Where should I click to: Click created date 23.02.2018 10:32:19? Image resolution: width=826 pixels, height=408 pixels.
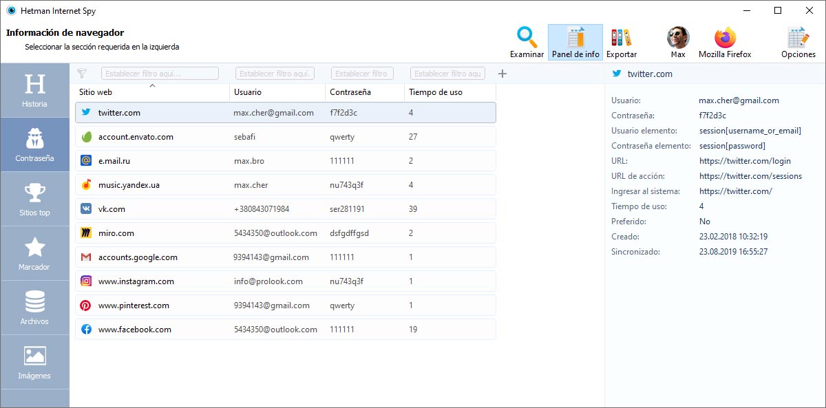pos(733,237)
